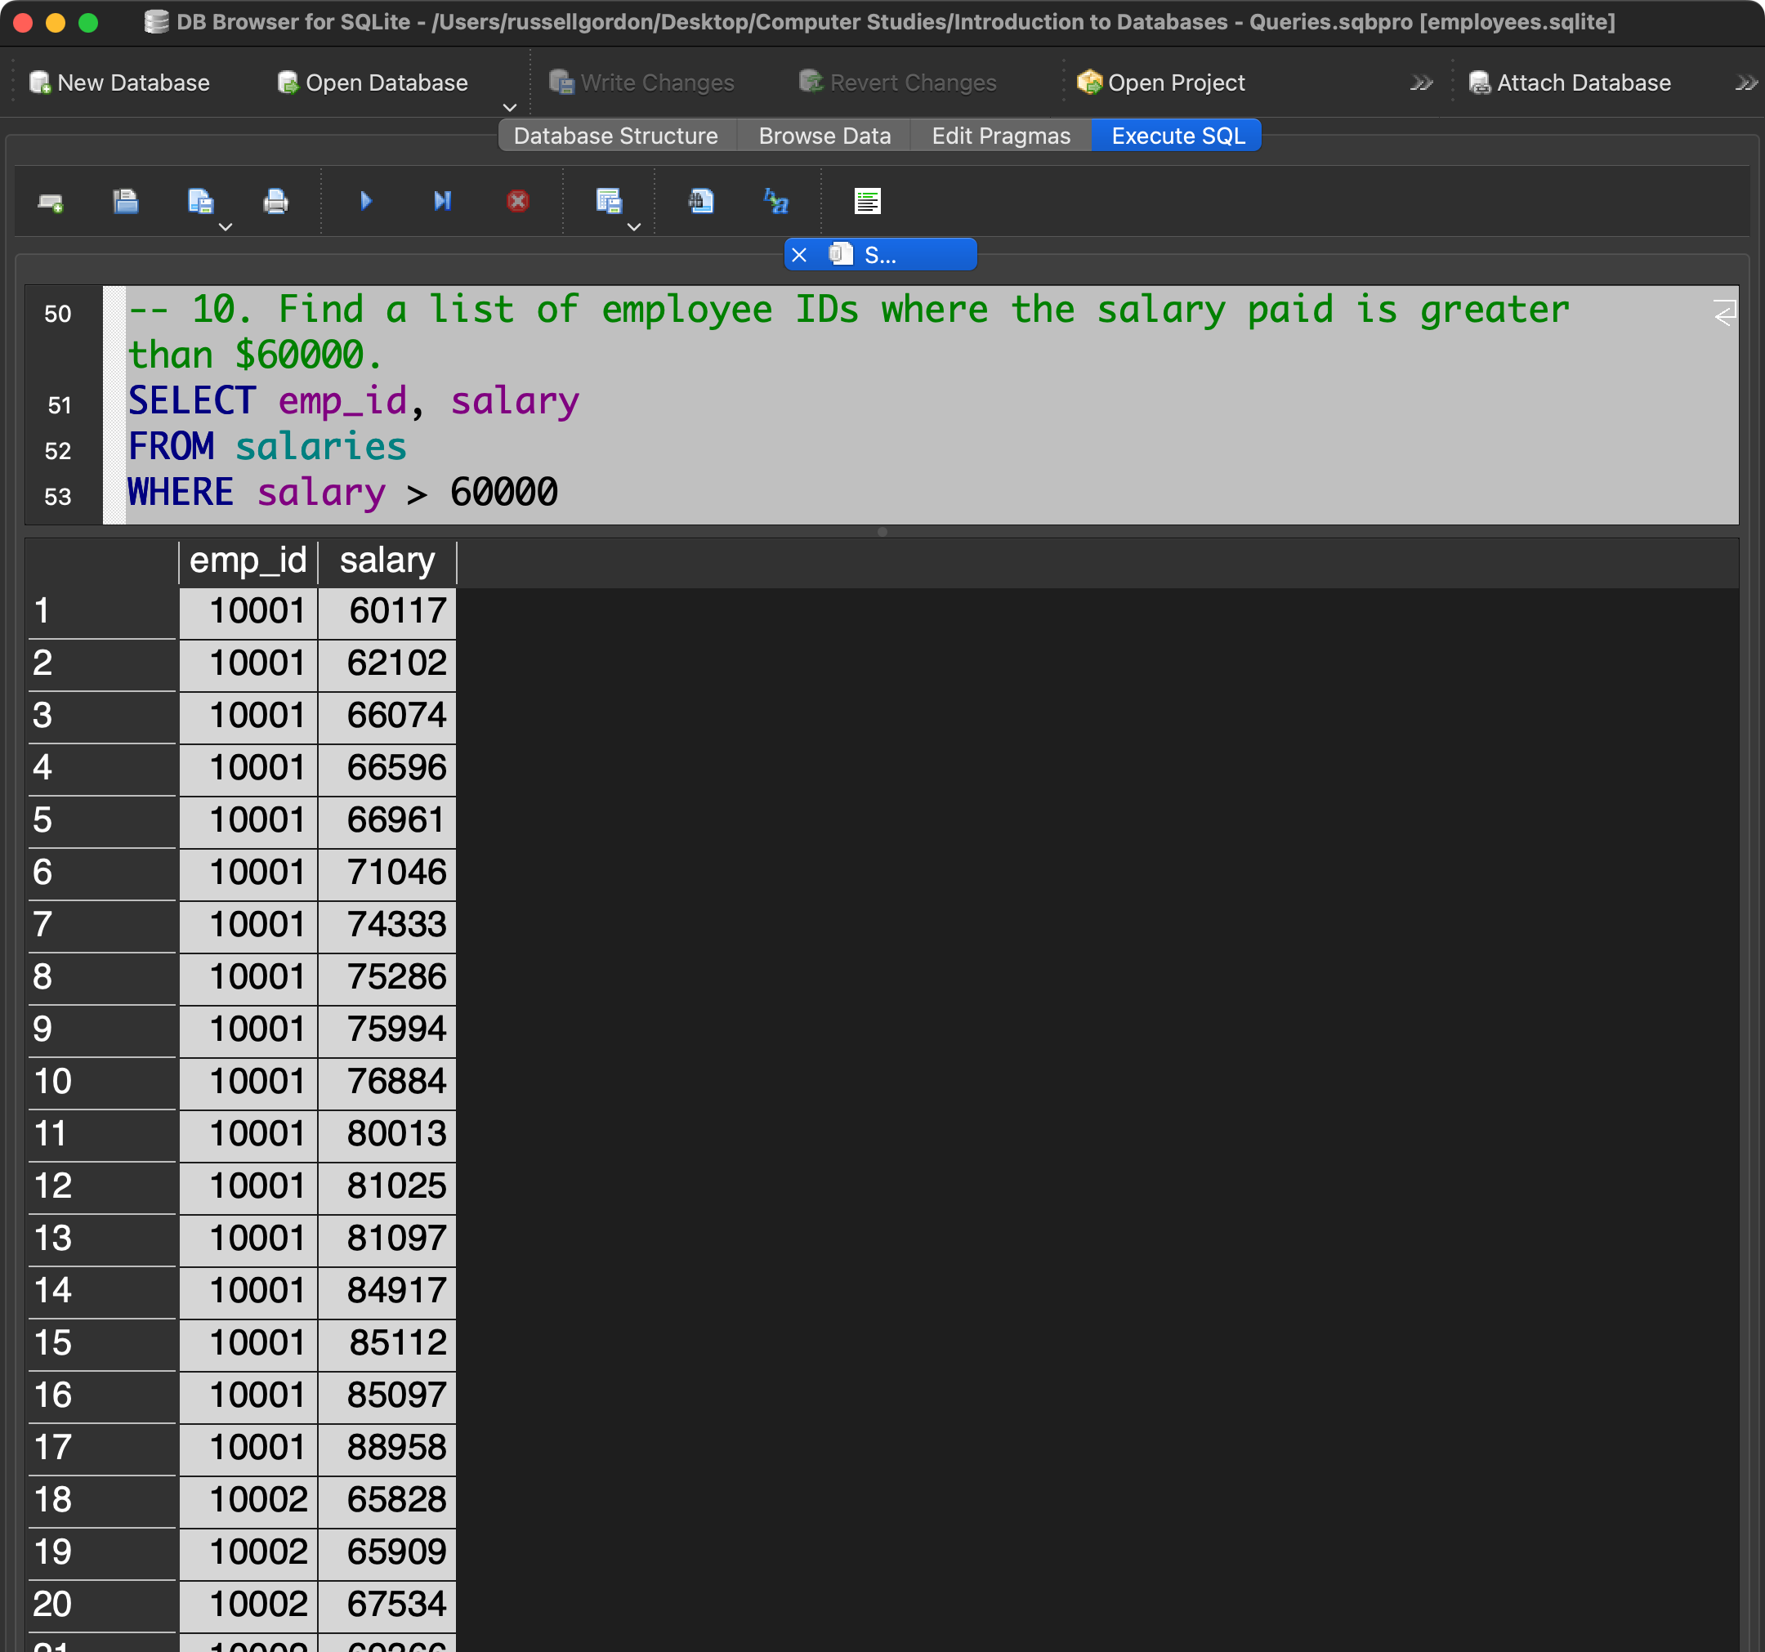This screenshot has height=1652, width=1765.
Task: Run all SQL with play icon
Action: [366, 202]
